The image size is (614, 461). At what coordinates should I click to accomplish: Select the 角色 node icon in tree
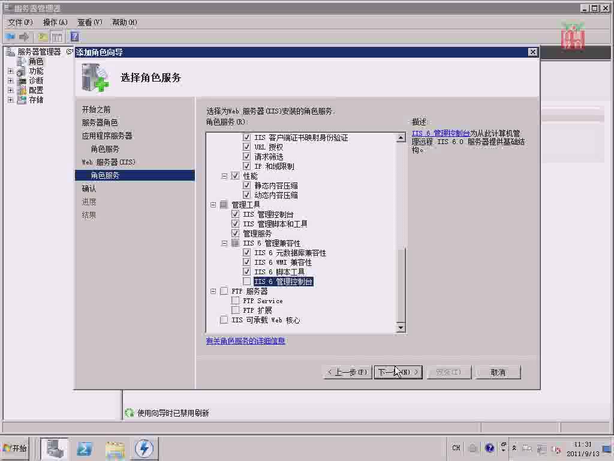tap(22, 62)
